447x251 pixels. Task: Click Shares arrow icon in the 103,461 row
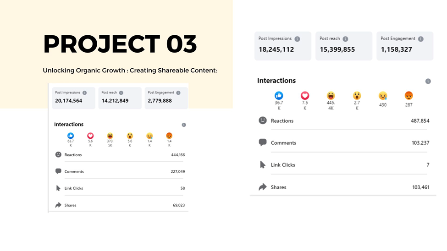[x=263, y=187]
